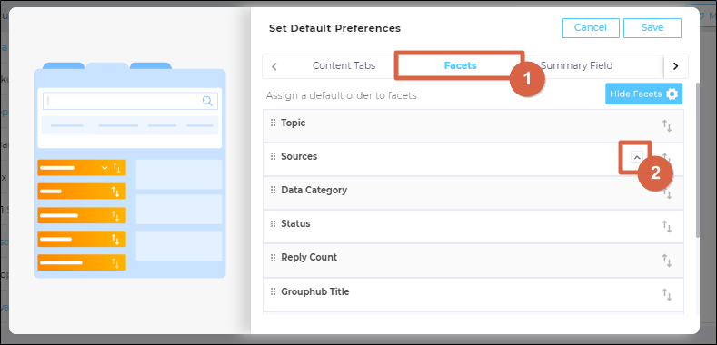717x345 pixels.
Task: Show next tabs with right arrow
Action: [x=676, y=65]
